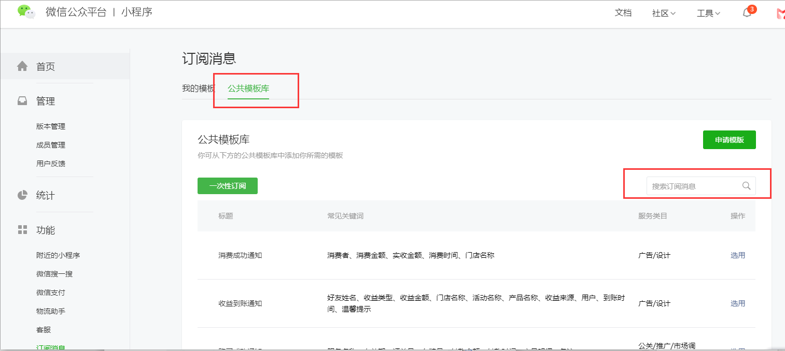Viewport: 785px width, 351px height.
Task: Go to 版本管理 in sidebar
Action: click(x=51, y=126)
